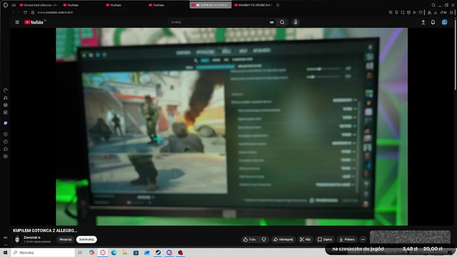This screenshot has height=257, width=457.
Task: Click the video player to pause
Action: click(x=232, y=127)
